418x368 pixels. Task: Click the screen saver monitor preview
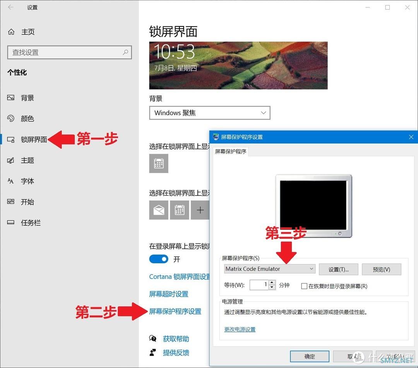point(314,206)
